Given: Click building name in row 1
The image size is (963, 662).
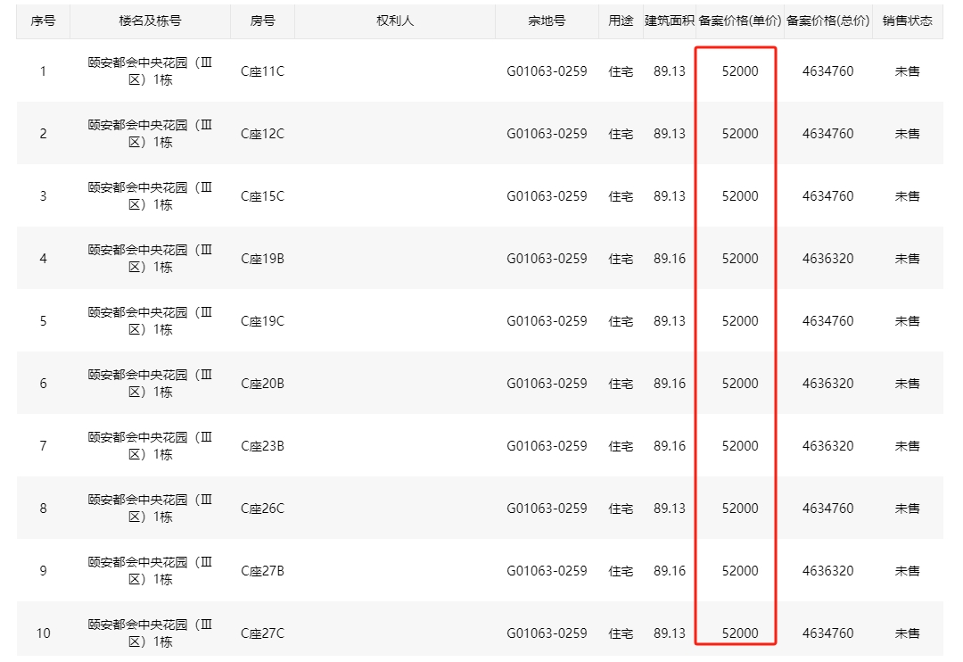Looking at the screenshot, I should tap(150, 71).
